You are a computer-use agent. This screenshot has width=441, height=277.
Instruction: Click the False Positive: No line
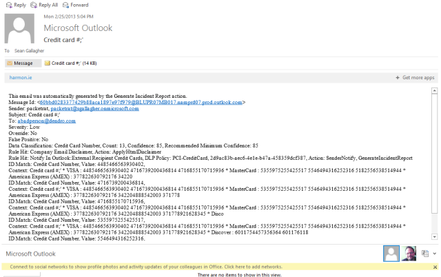28,139
